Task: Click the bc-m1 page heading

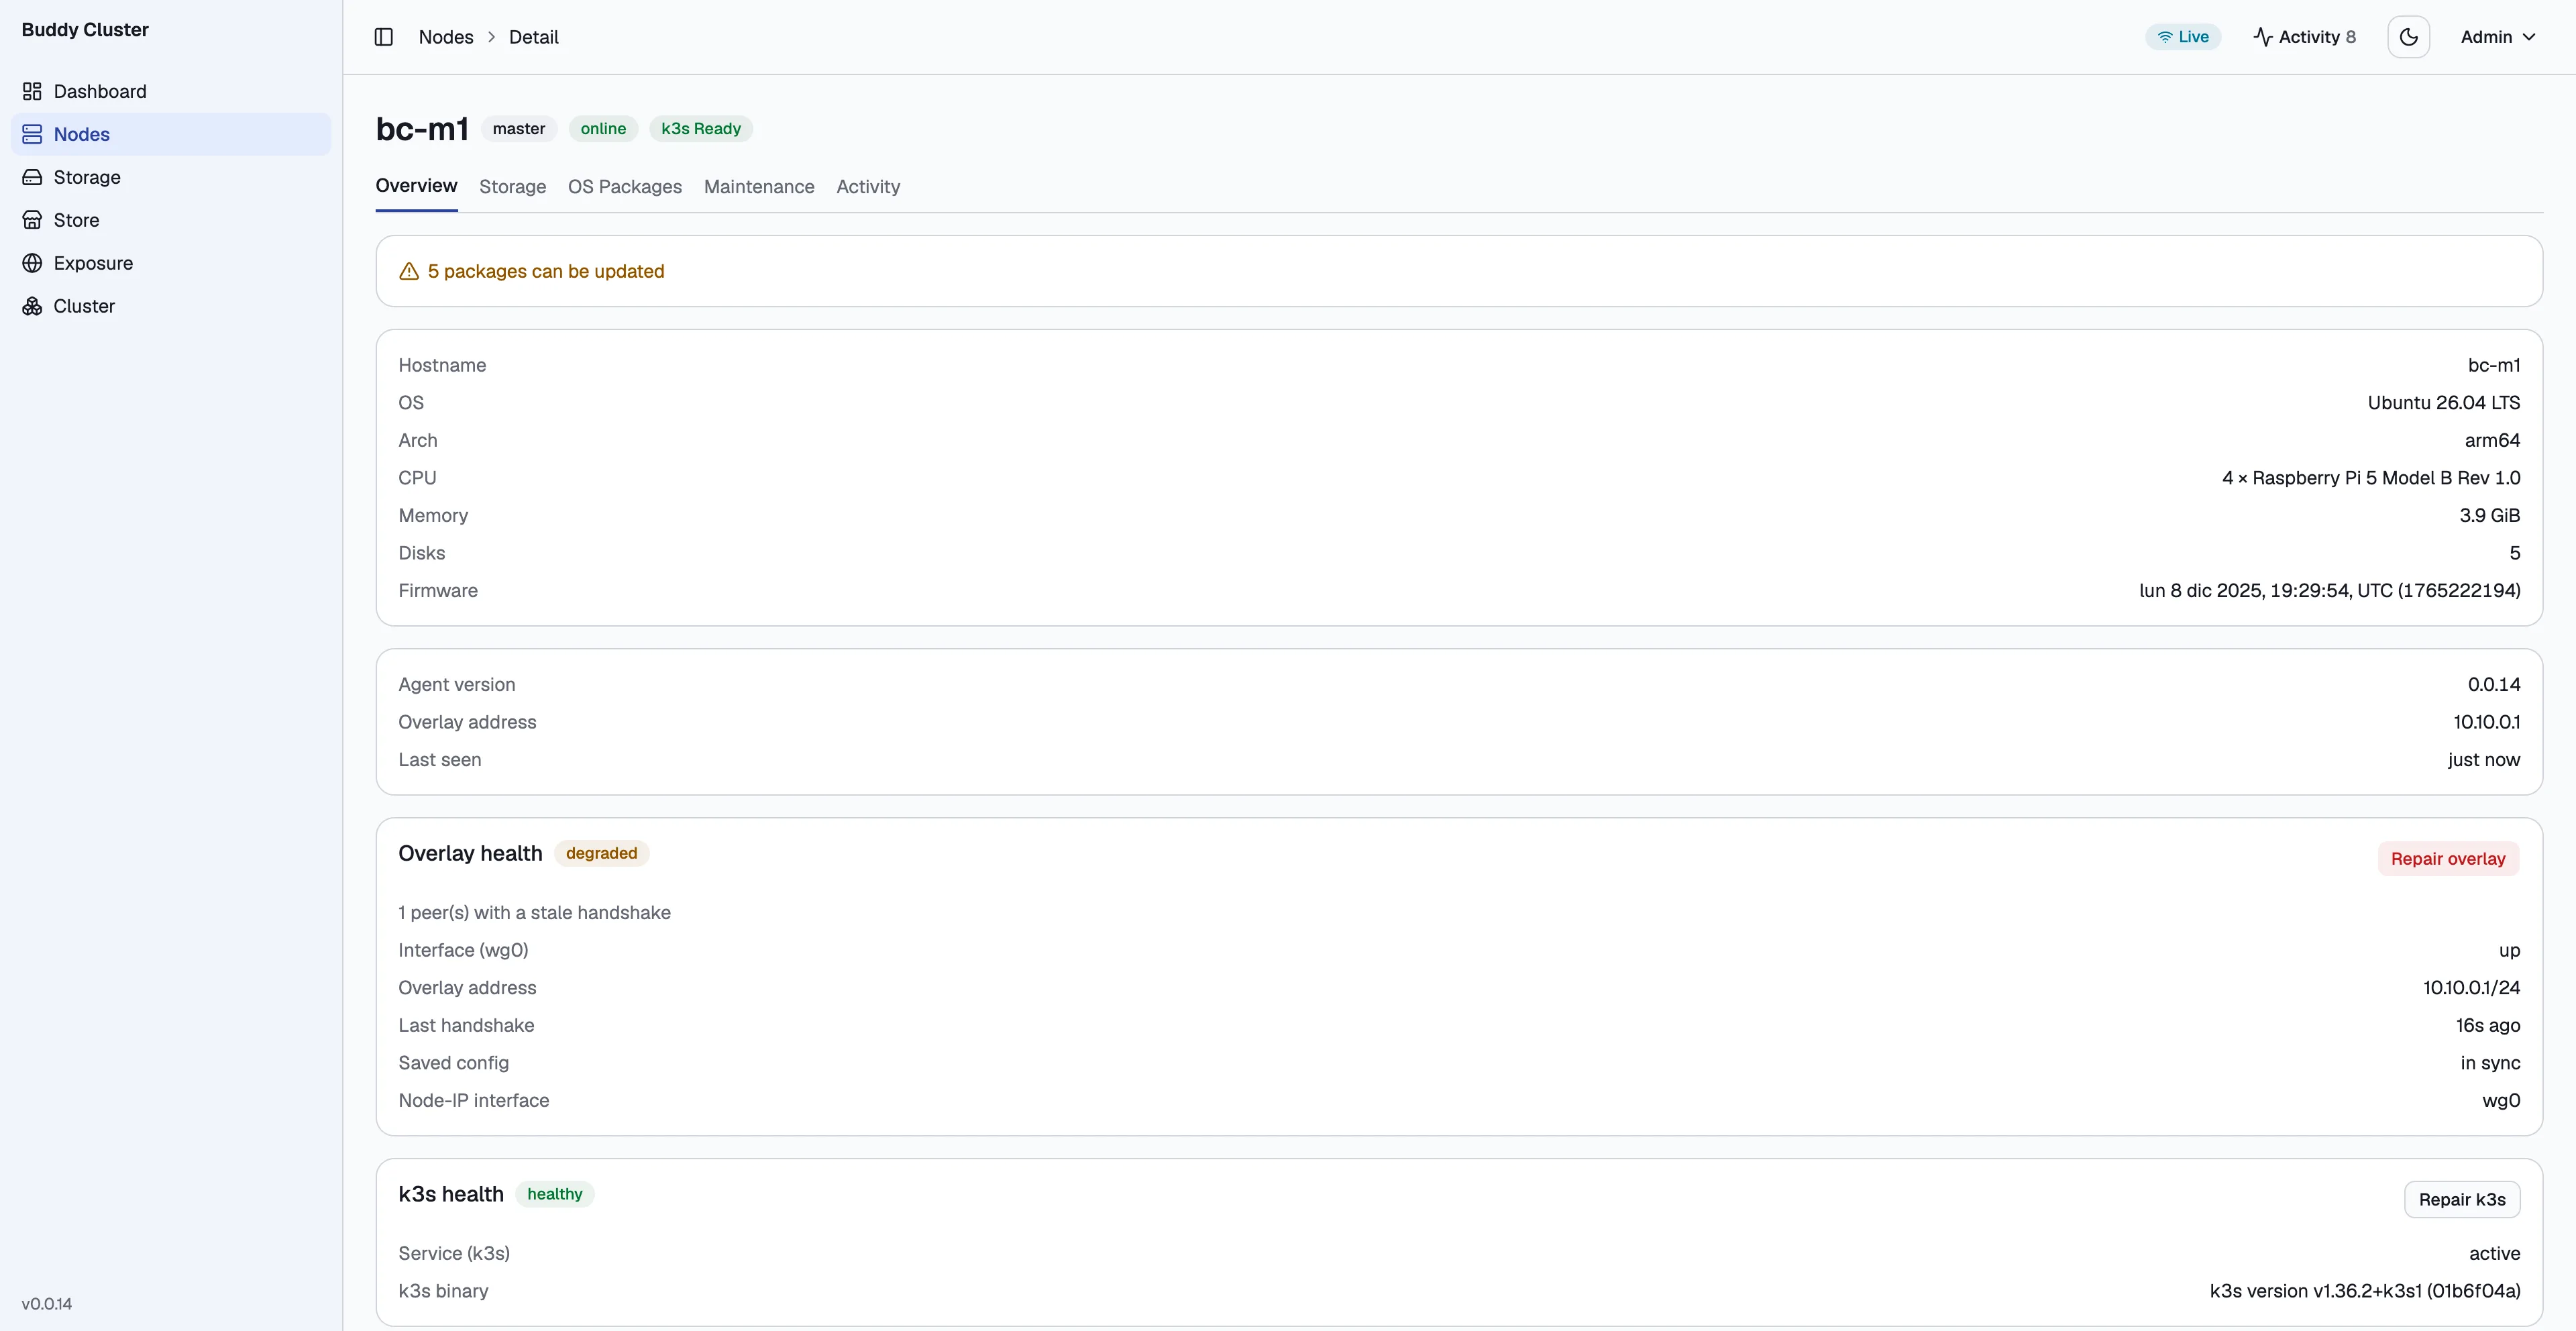Action: [x=422, y=129]
